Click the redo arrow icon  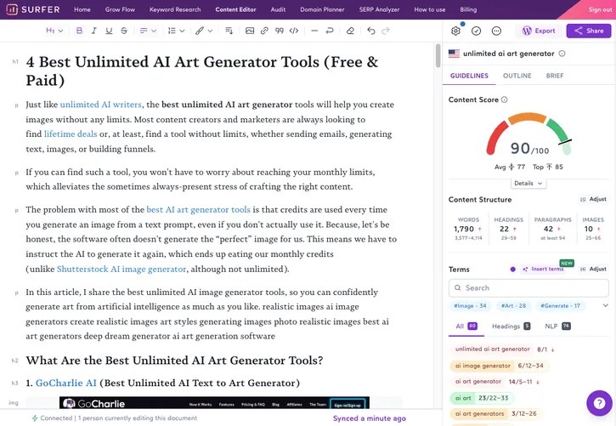click(386, 31)
